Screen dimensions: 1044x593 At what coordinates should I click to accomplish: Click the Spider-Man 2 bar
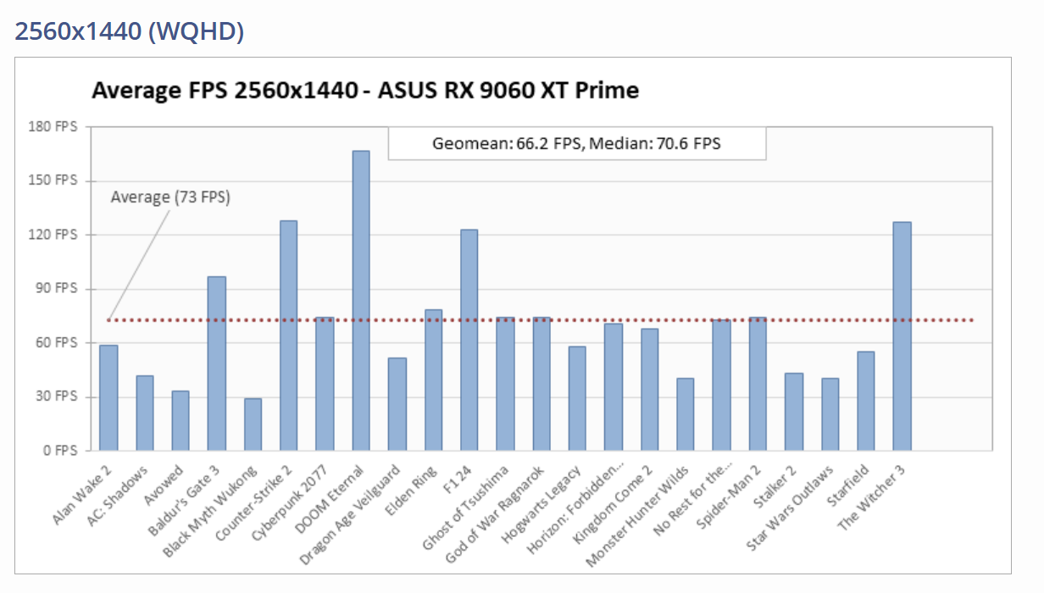[758, 384]
